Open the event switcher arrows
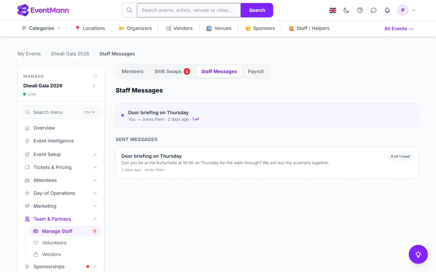 (94, 86)
